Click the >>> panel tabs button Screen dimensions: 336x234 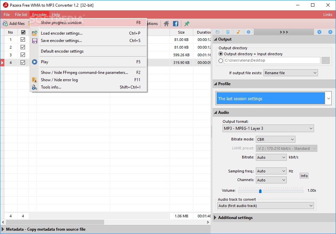click(284, 32)
